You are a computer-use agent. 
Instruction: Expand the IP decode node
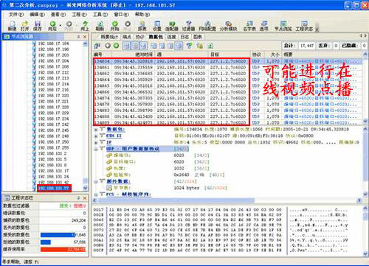click(x=96, y=142)
